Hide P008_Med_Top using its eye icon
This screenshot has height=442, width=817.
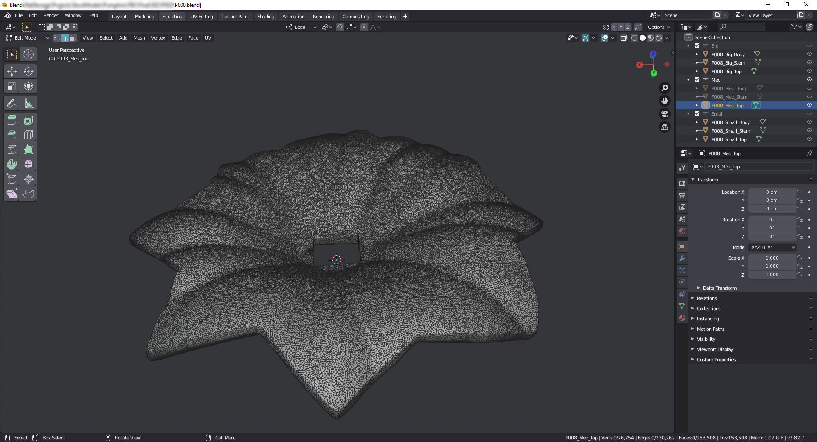[809, 105]
